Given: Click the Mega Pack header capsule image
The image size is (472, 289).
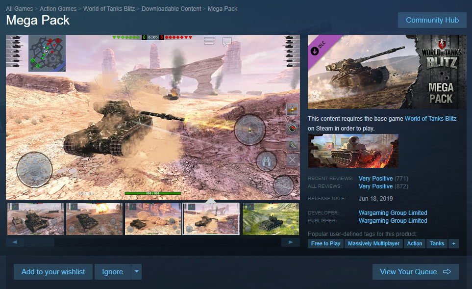Looking at the screenshot, I should (x=387, y=72).
